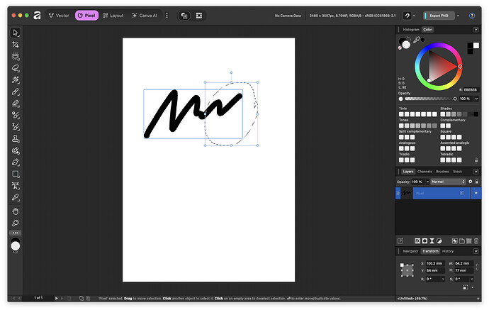Switch to the Brushes tab
The height and width of the screenshot is (310, 489).
click(442, 172)
